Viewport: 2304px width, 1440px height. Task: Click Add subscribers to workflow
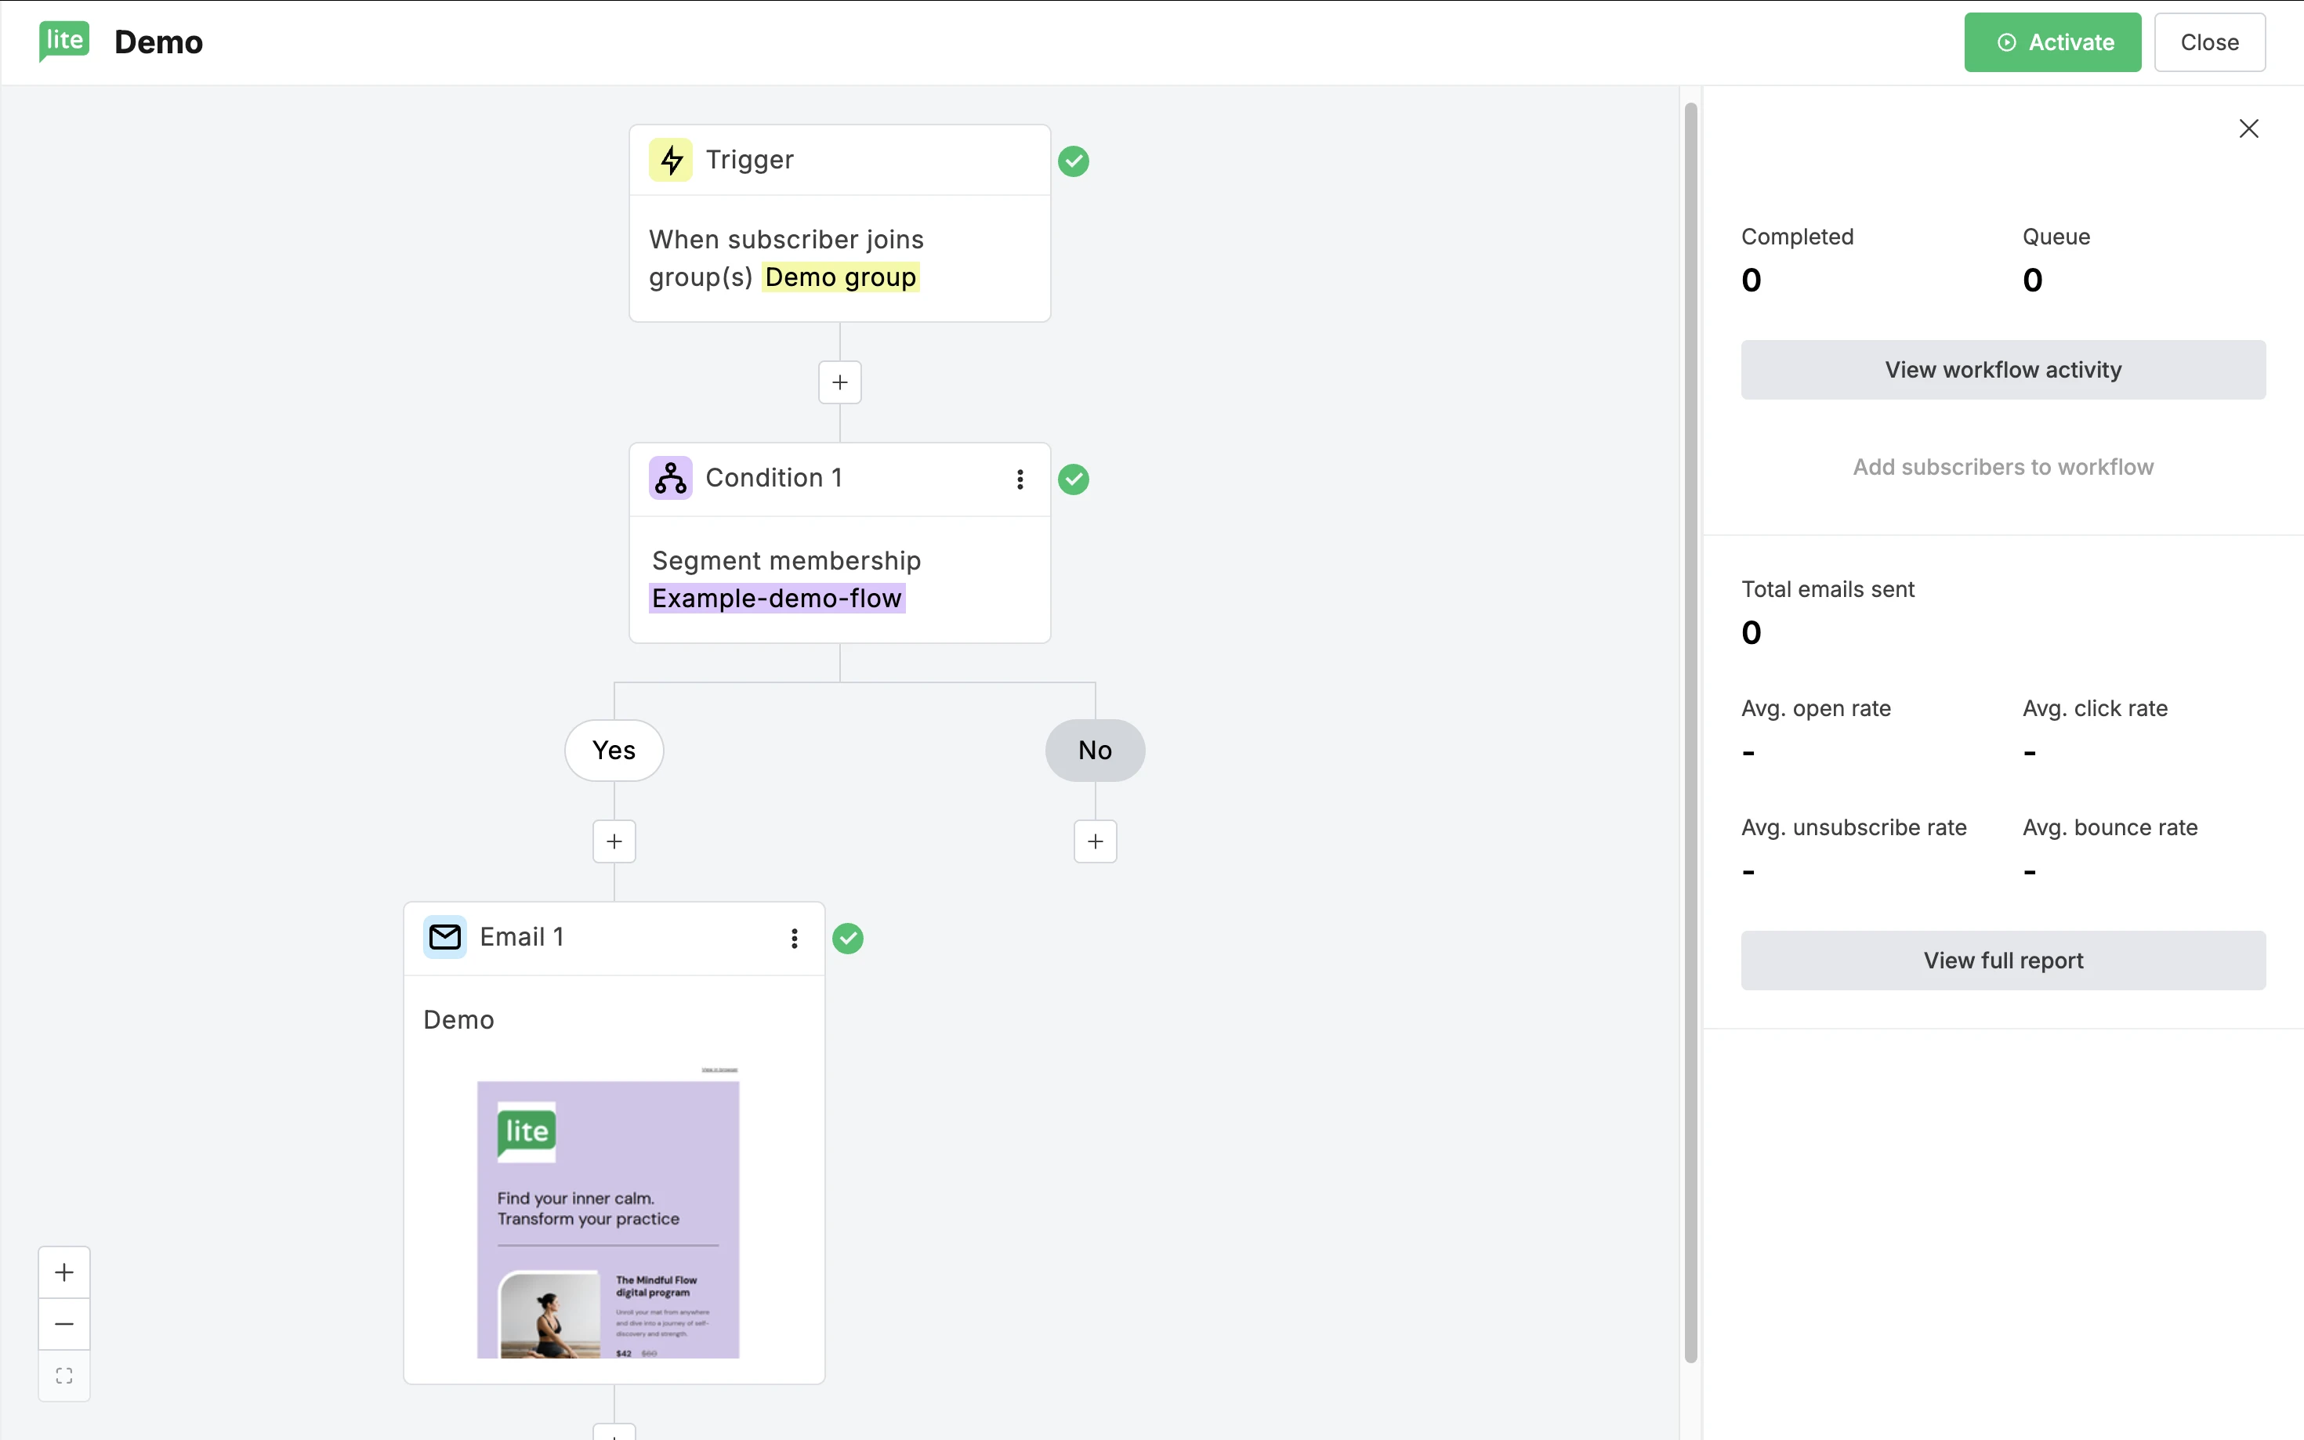(x=2003, y=467)
